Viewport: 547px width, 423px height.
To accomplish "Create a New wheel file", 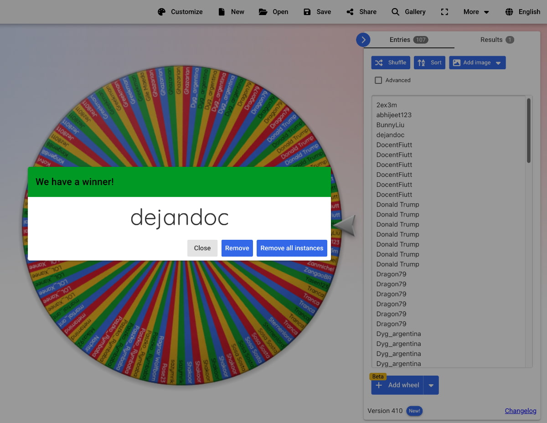I will tap(231, 12).
